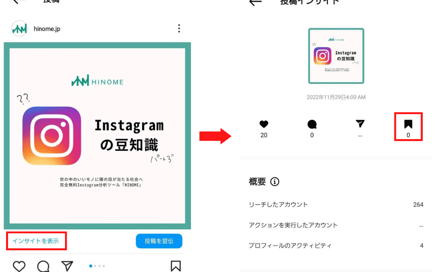The width and height of the screenshot is (436, 272).
Task: Click the インサイトを表示 link
Action: (36, 241)
